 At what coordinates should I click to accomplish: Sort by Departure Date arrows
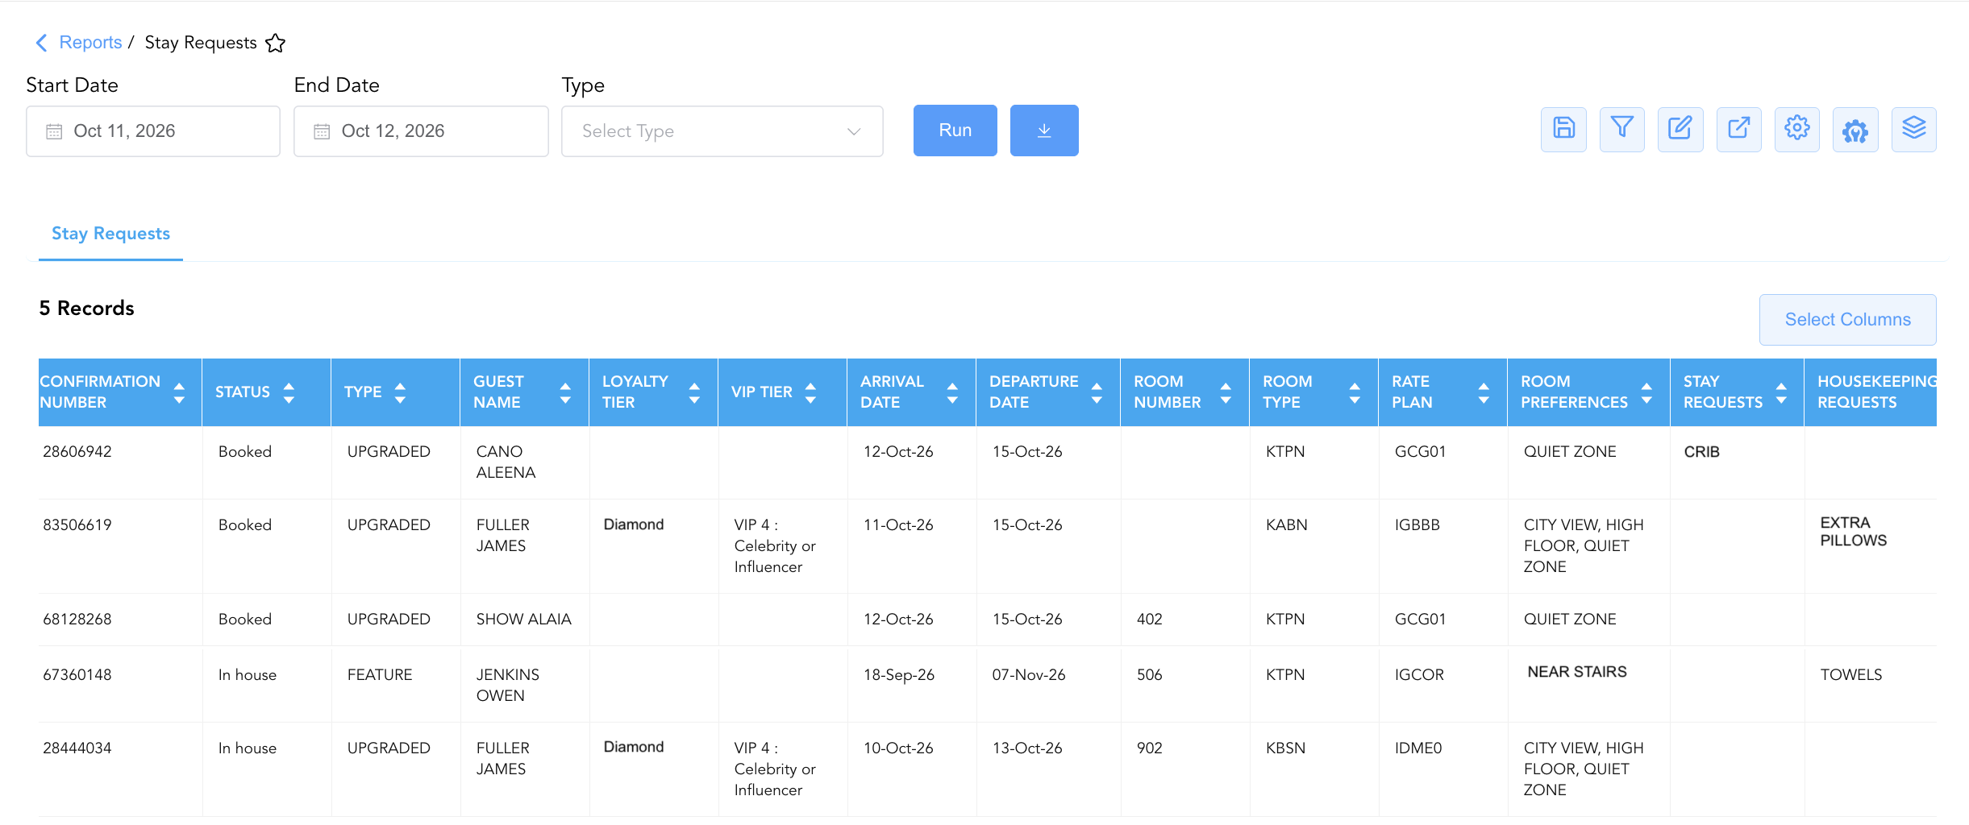point(1097,393)
